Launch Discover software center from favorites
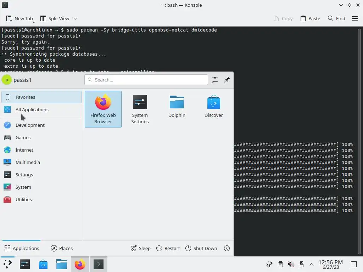This screenshot has width=363, height=272. (213, 109)
